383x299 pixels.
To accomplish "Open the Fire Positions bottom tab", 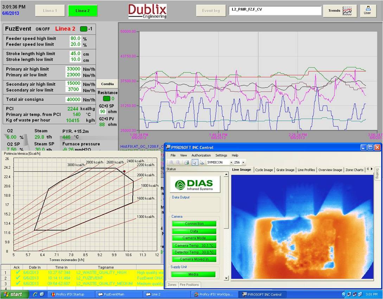I will (x=189, y=285).
